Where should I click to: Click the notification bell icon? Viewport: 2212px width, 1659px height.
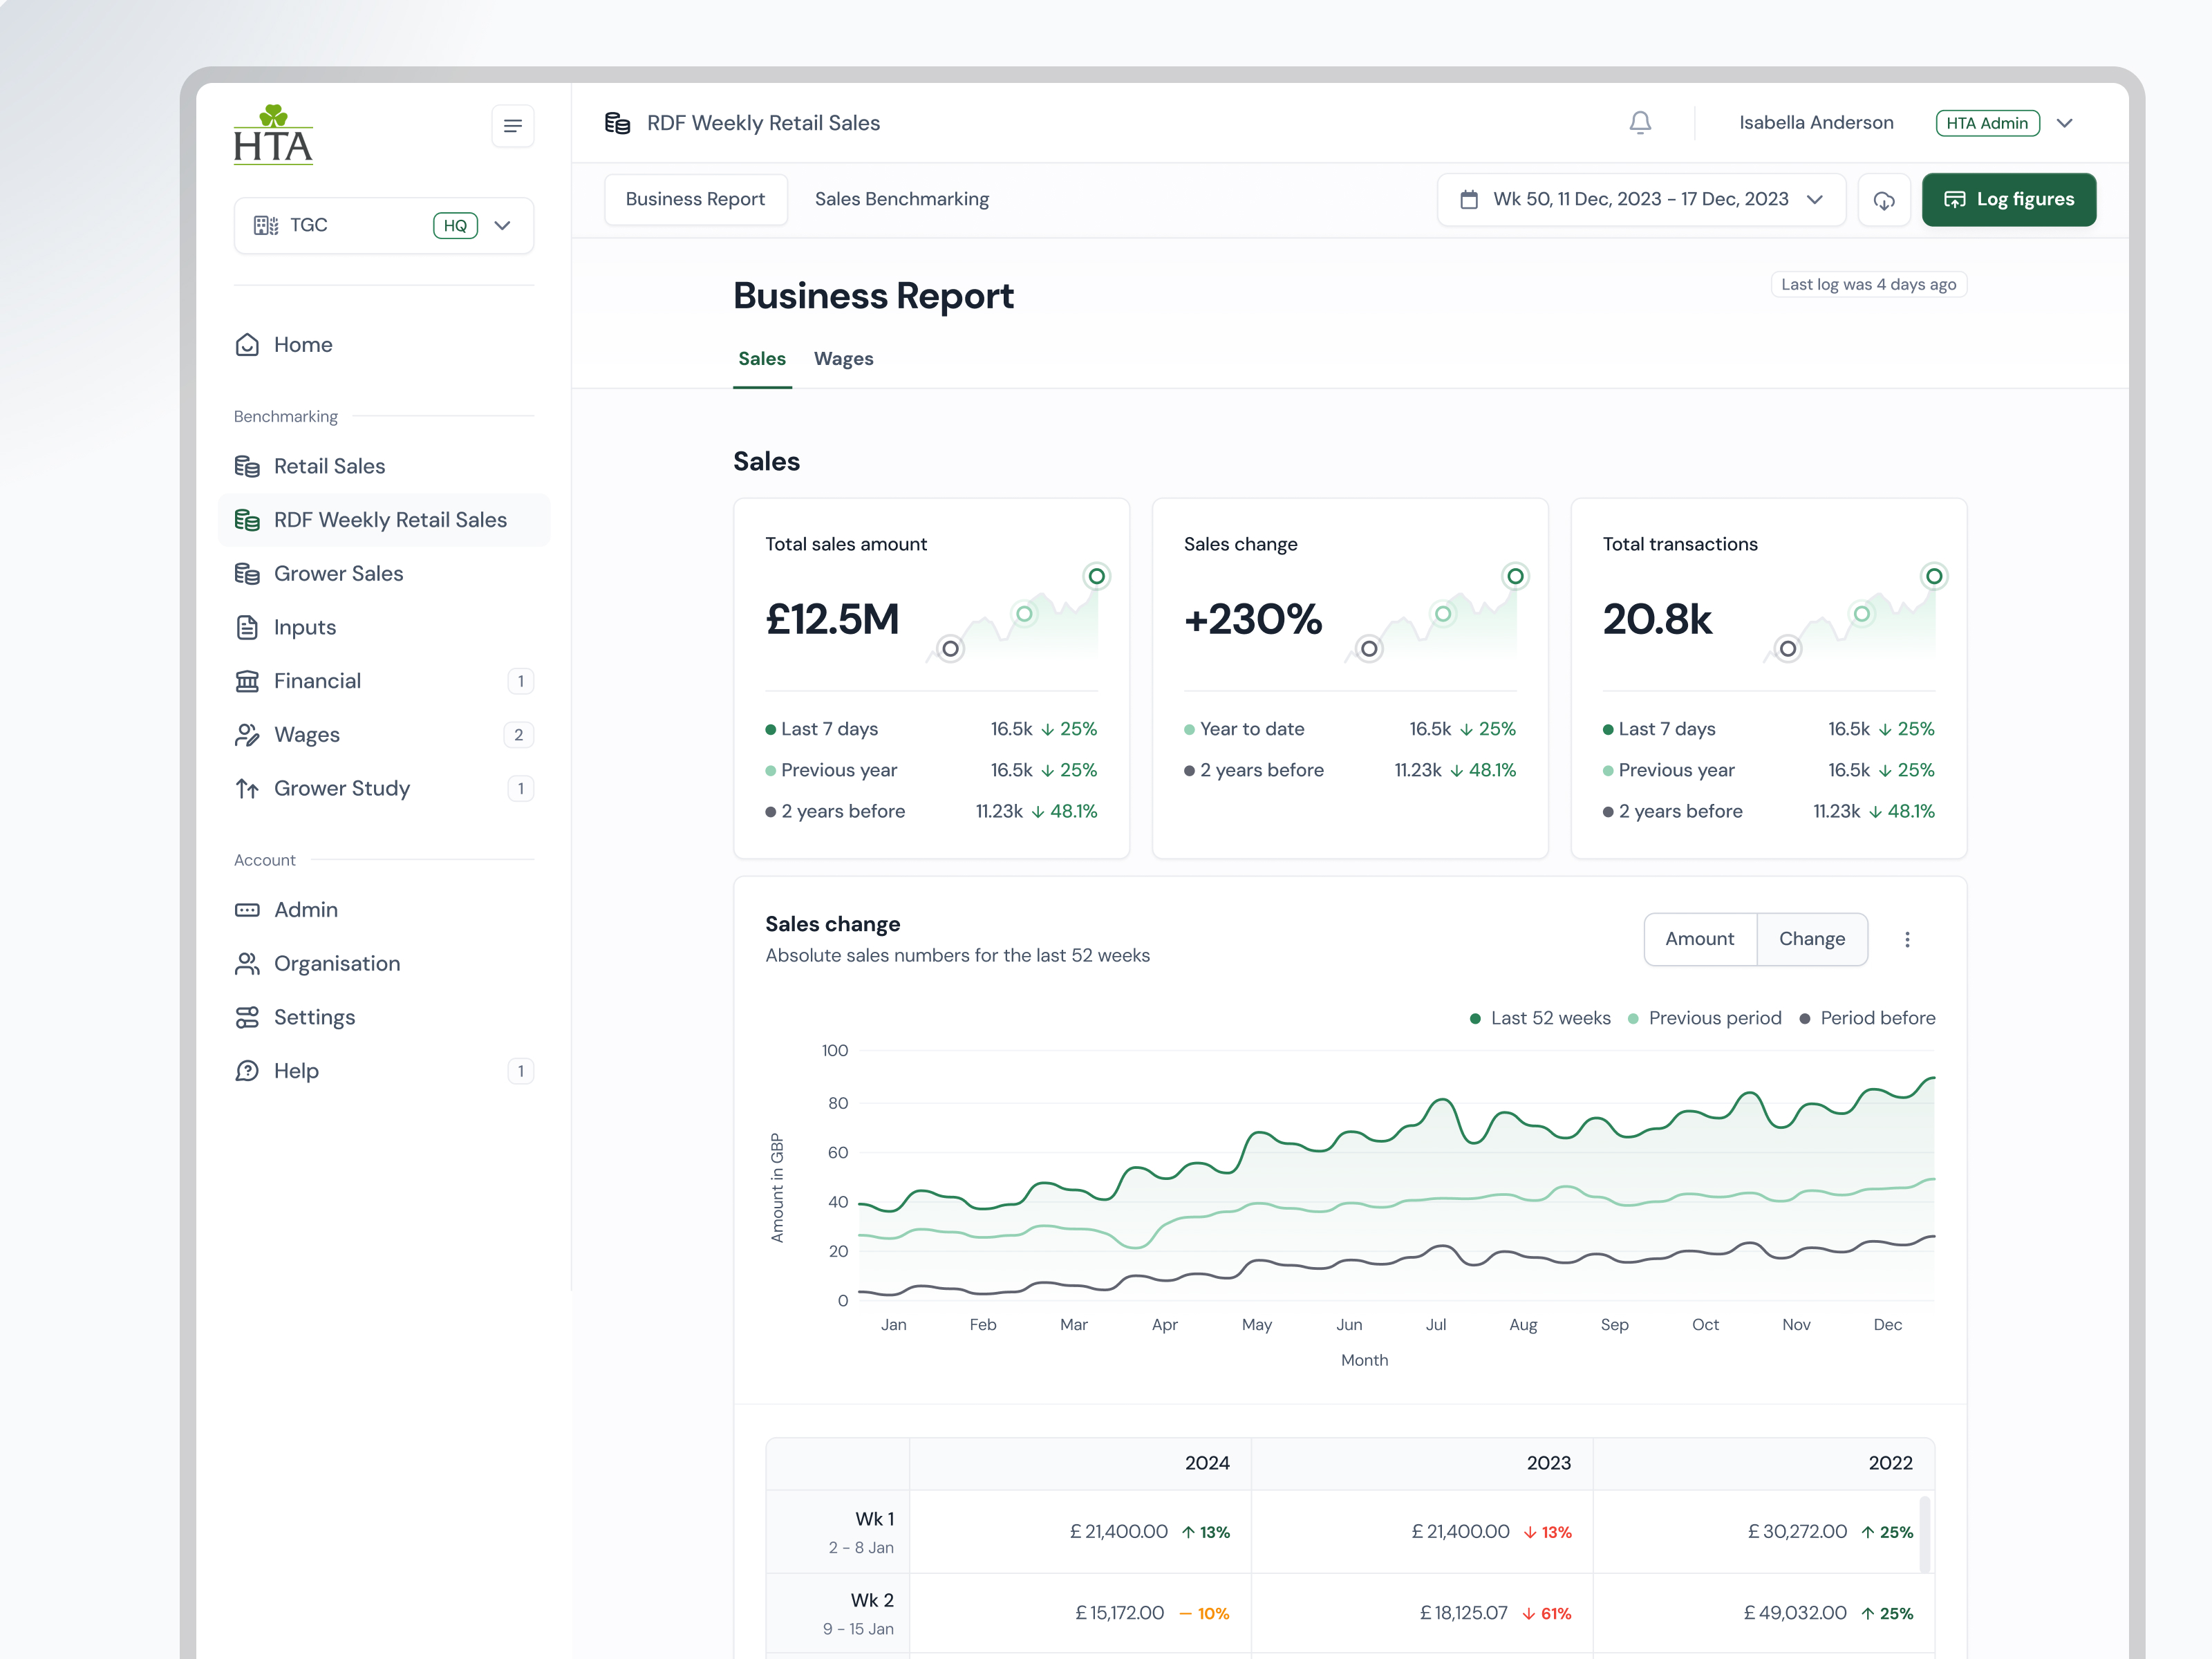1640,123
